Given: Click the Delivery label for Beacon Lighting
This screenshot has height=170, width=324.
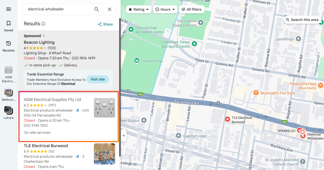Looking at the screenshot, I should (70, 65).
